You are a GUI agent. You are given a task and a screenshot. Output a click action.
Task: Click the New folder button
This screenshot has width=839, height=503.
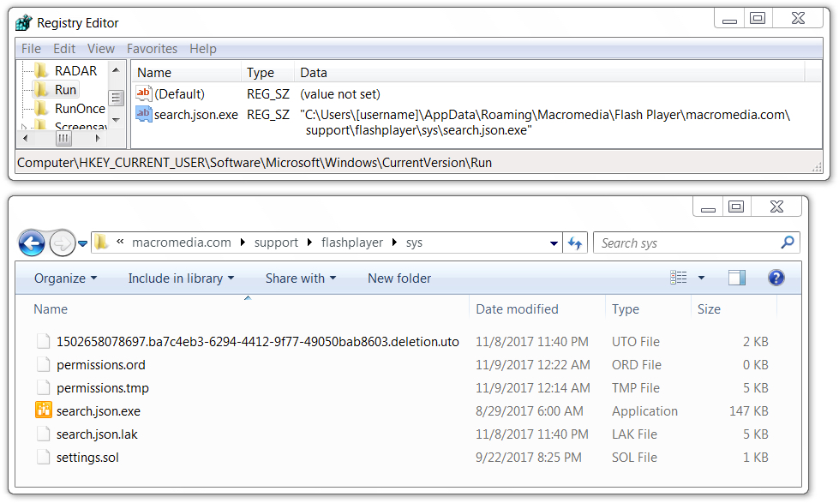(x=399, y=278)
